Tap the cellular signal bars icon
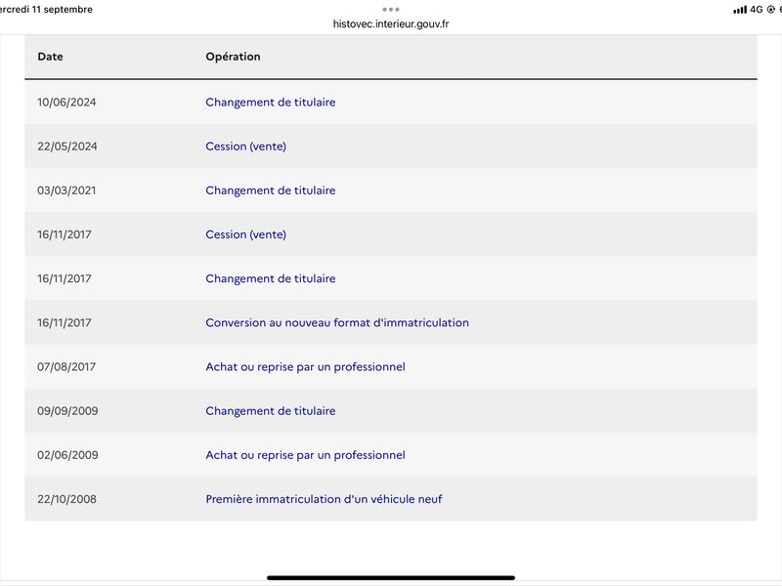 [x=740, y=10]
